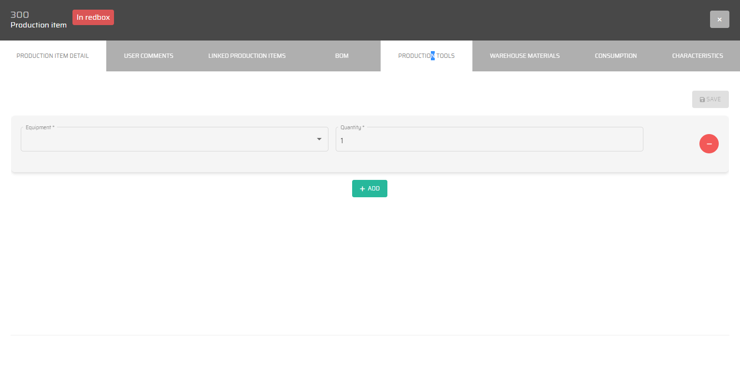
Task: Click the floppy disk save icon
Action: 702,99
